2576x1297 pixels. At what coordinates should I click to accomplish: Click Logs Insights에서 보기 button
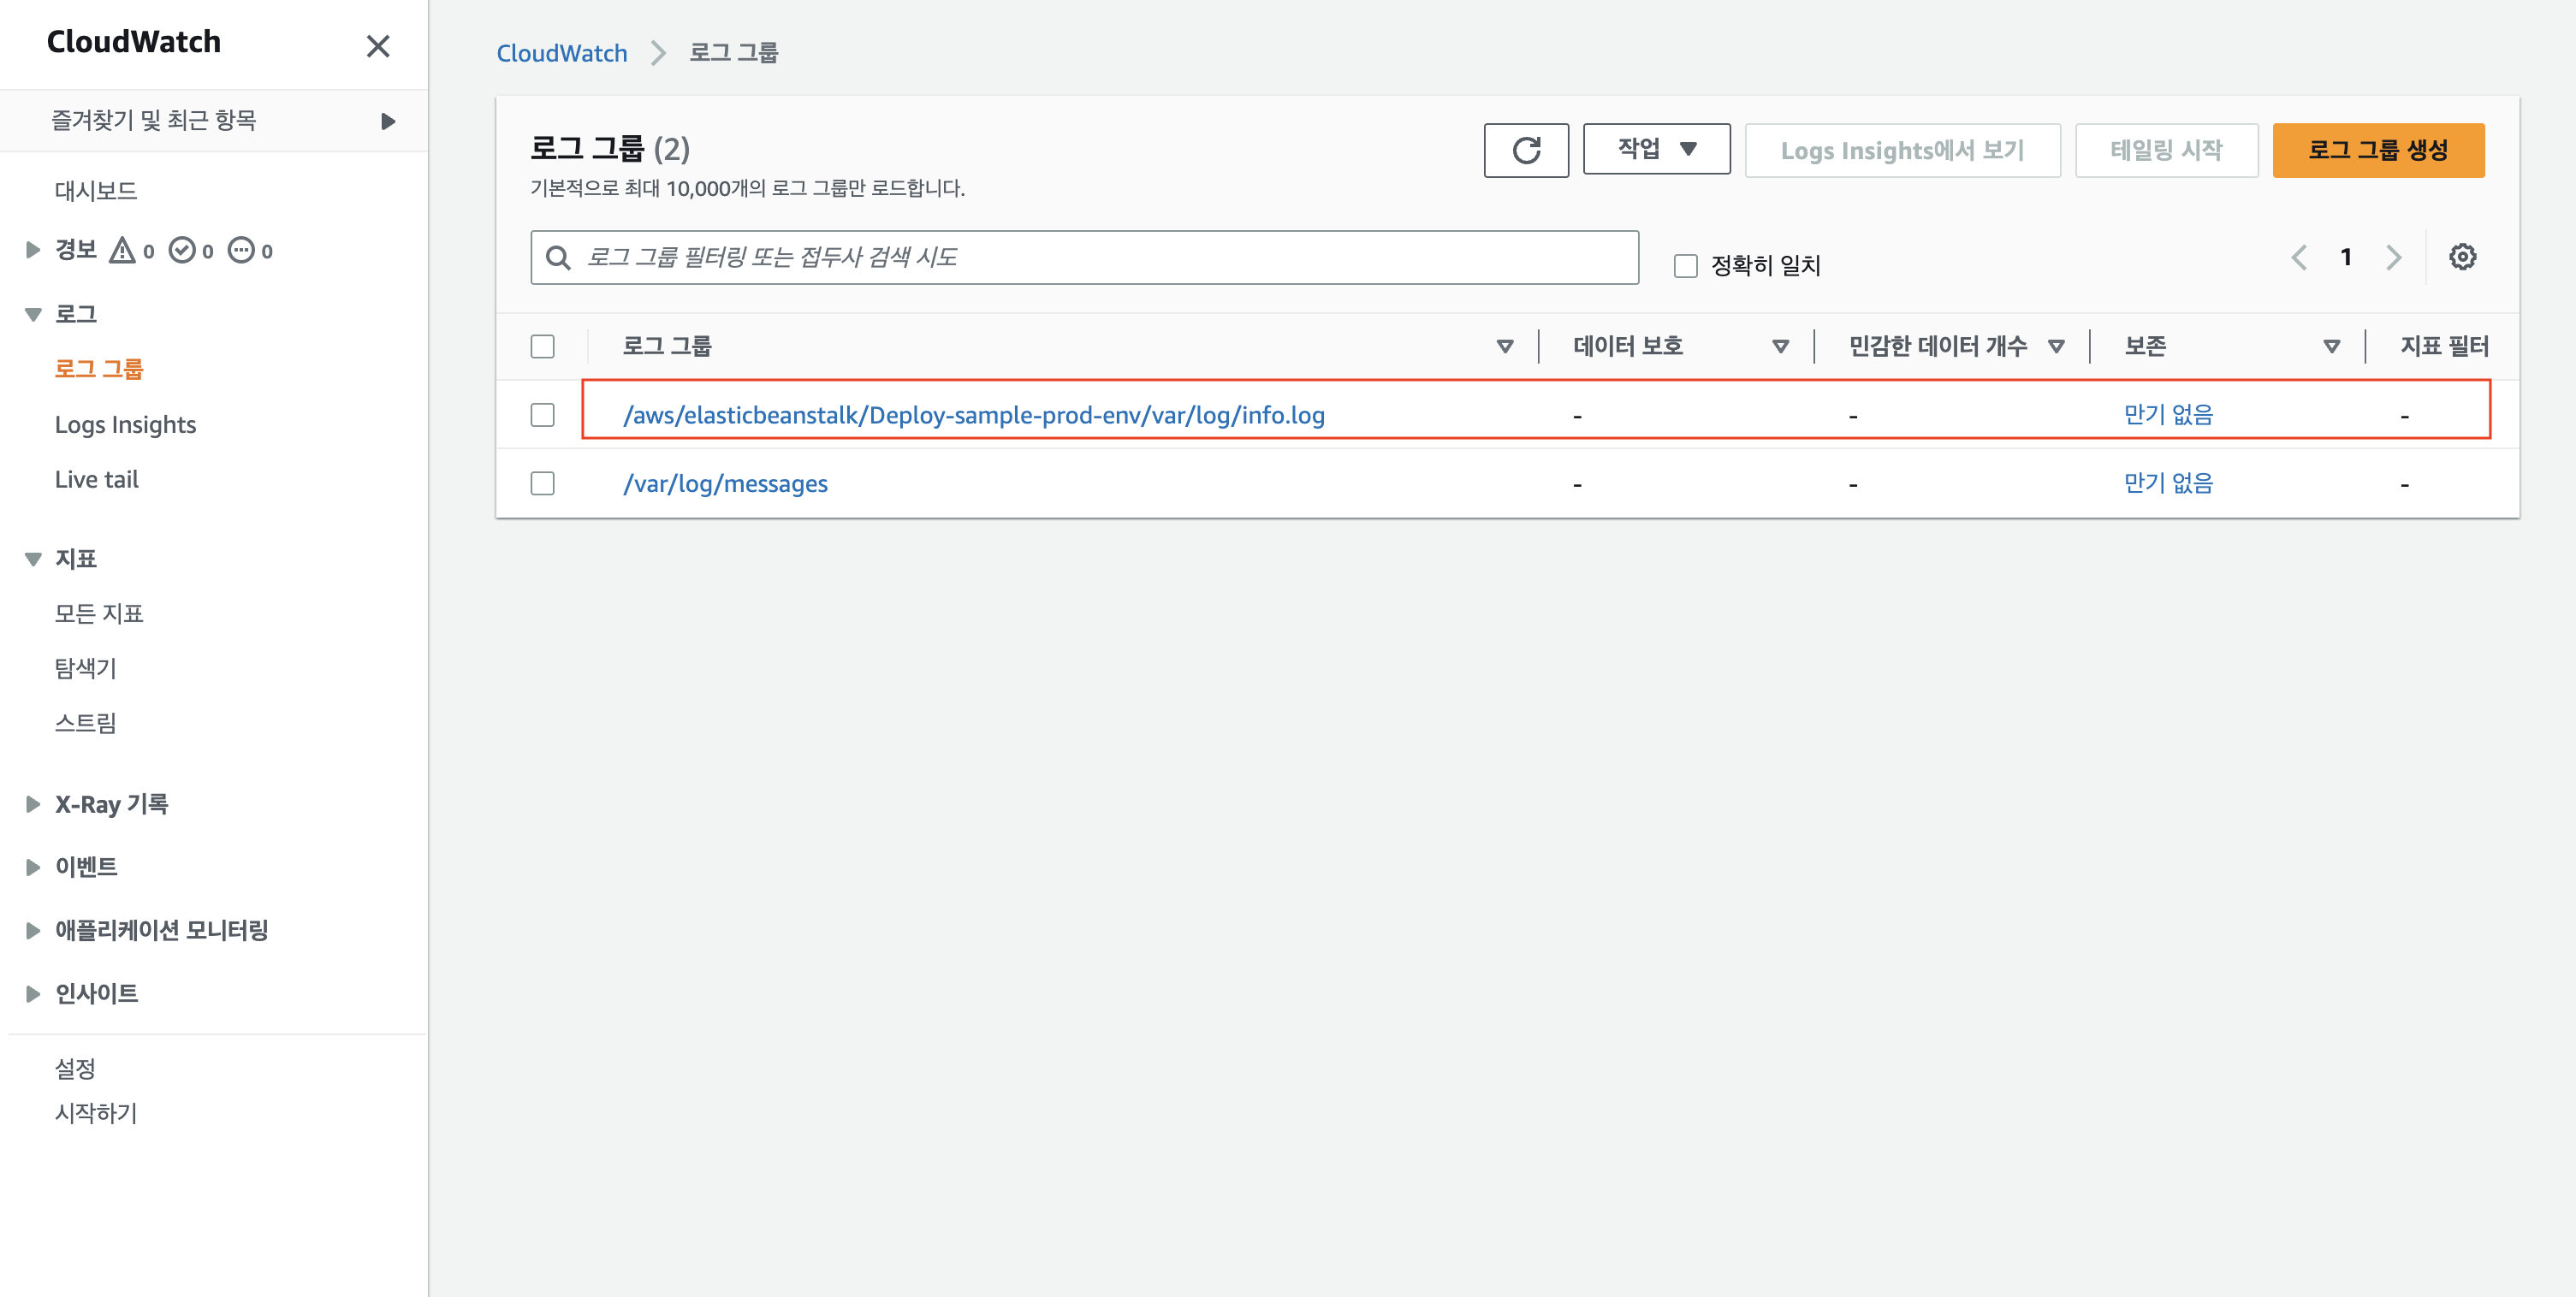pyautogui.click(x=1902, y=151)
